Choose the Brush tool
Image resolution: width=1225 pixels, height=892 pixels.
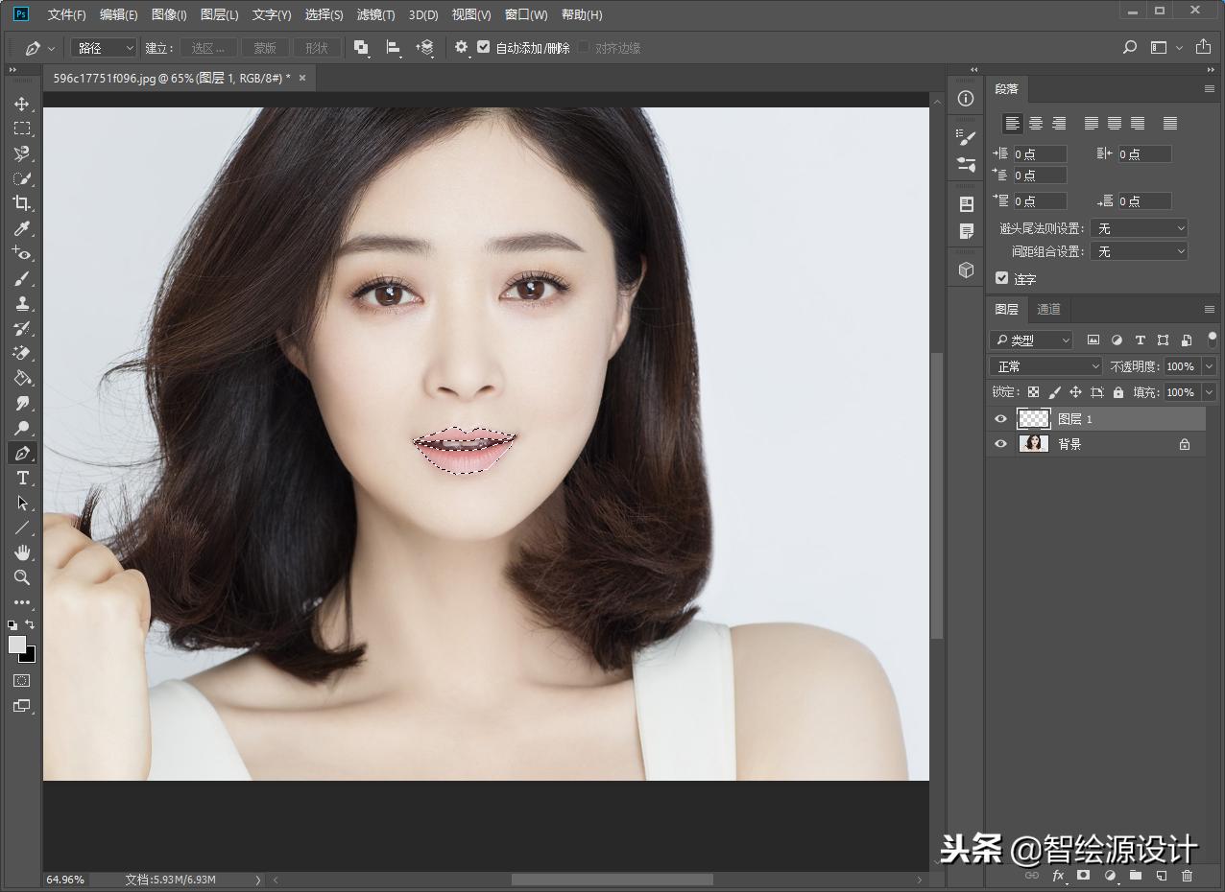pos(22,278)
